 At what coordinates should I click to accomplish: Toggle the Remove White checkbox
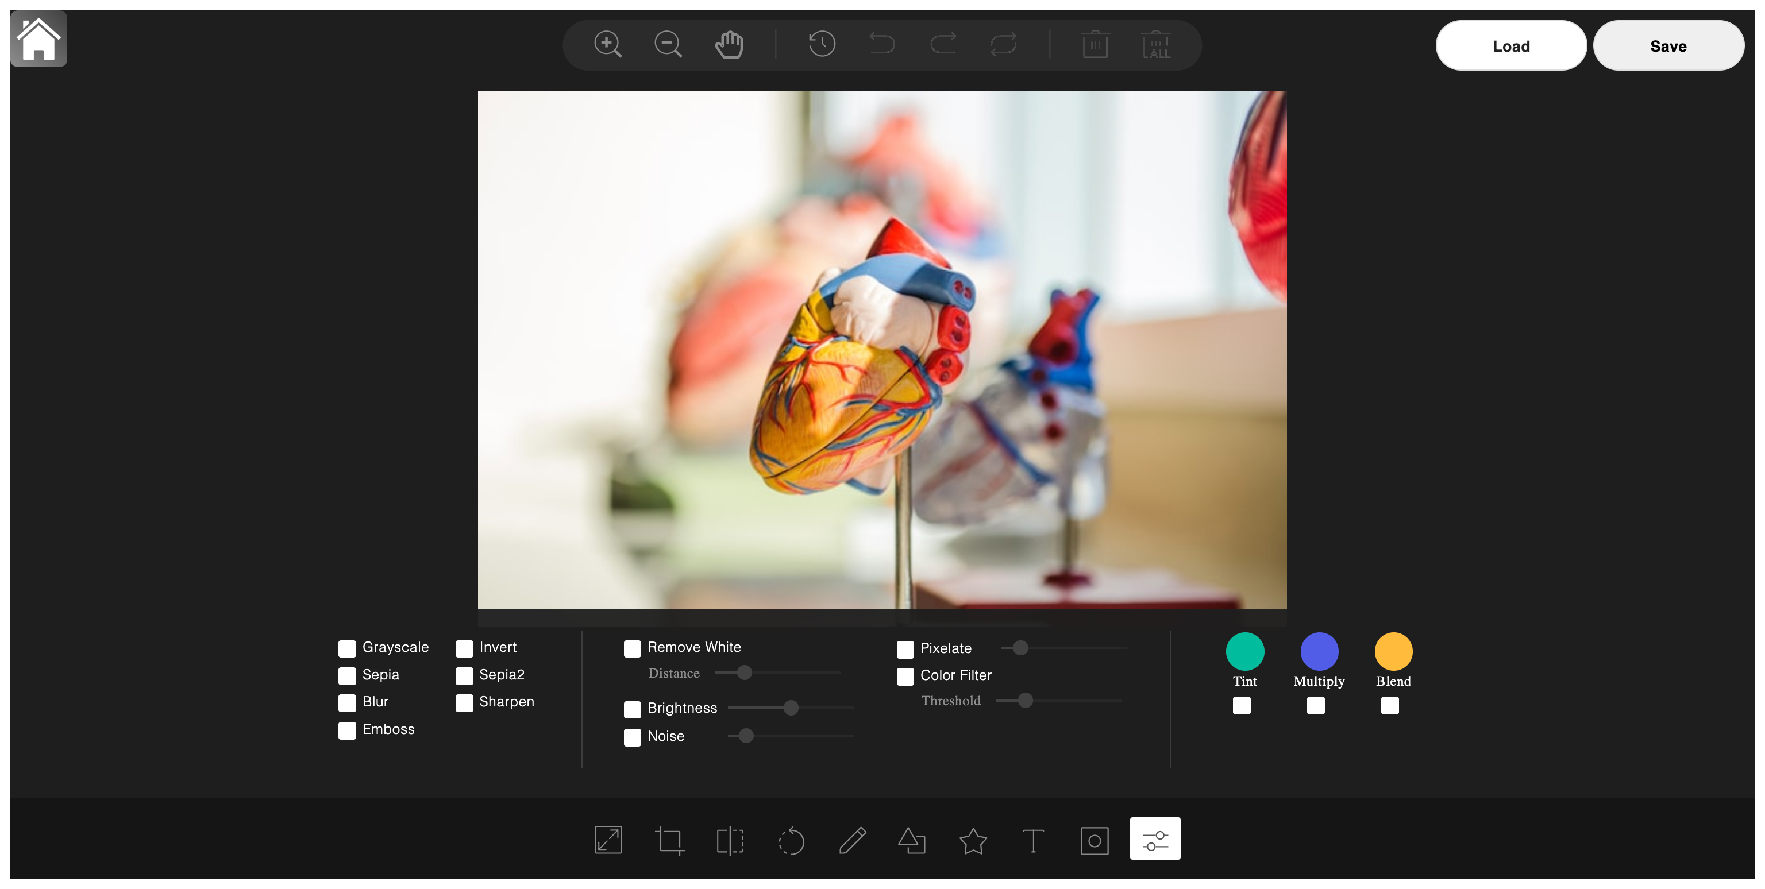coord(633,648)
